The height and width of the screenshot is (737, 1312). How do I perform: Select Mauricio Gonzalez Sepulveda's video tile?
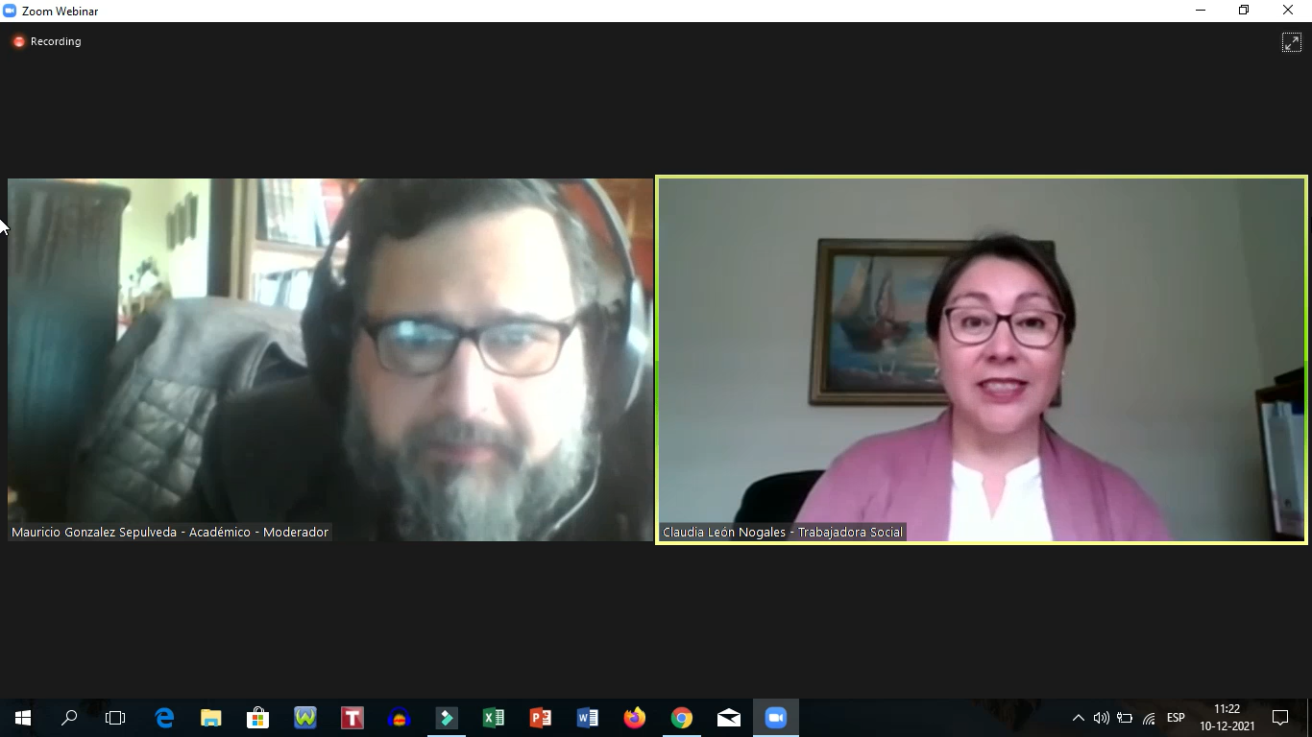[329, 360]
